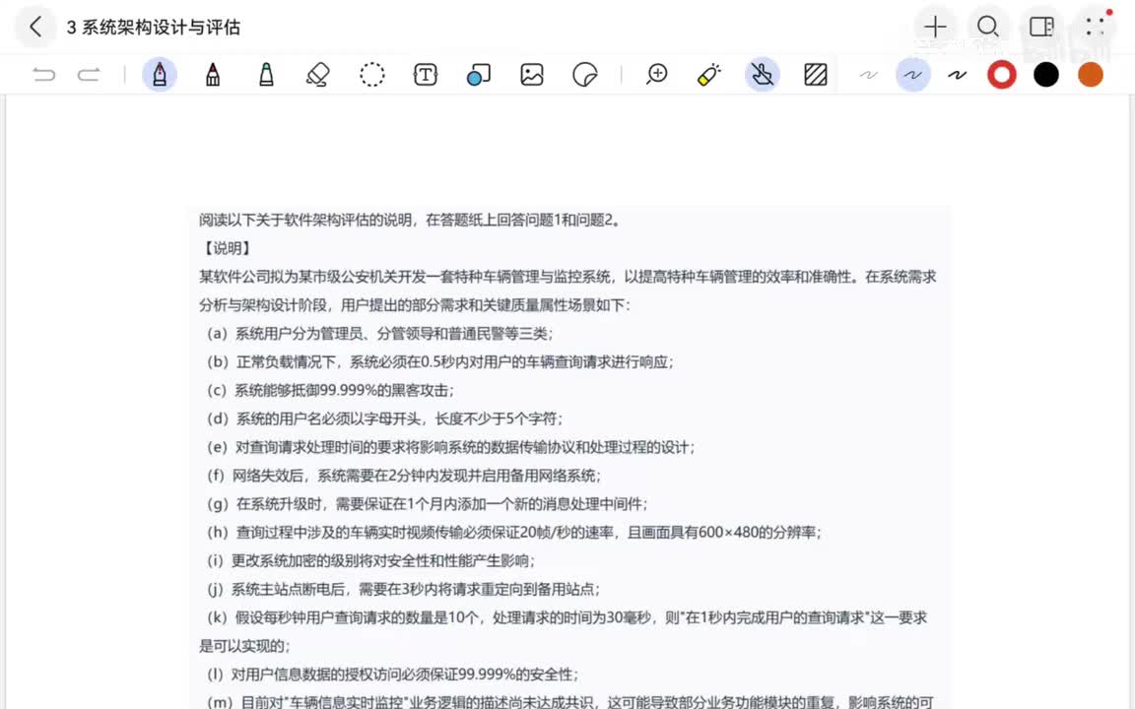
Task: Add a new page with plus icon
Action: (x=935, y=27)
